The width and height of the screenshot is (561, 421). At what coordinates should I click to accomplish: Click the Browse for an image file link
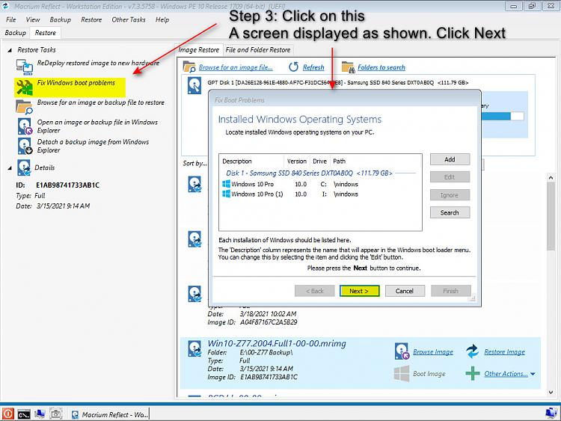coord(236,67)
